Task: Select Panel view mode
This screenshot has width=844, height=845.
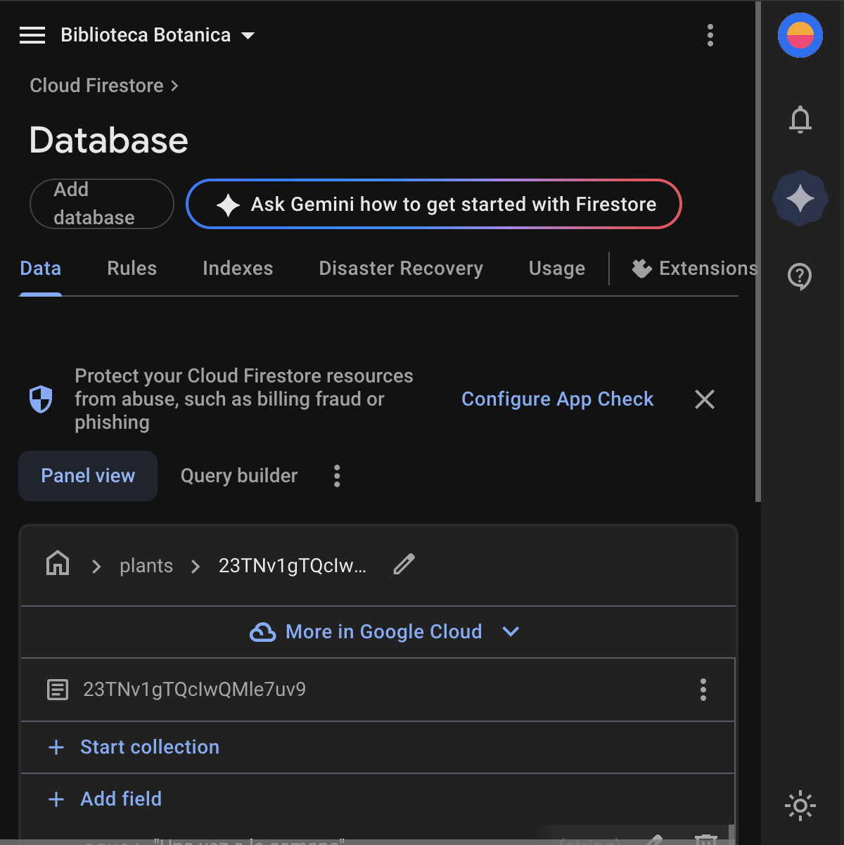Action: [x=87, y=476]
